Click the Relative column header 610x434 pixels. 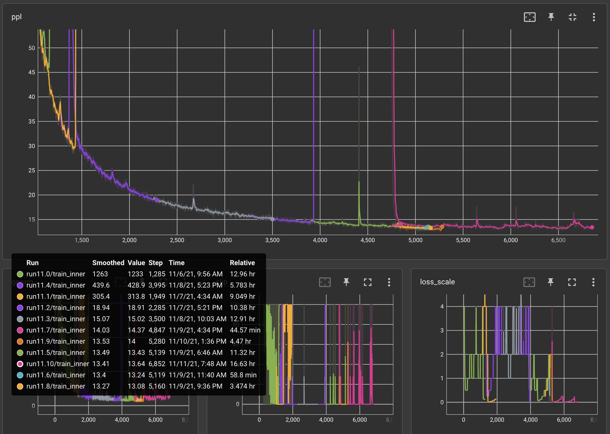[x=242, y=263]
